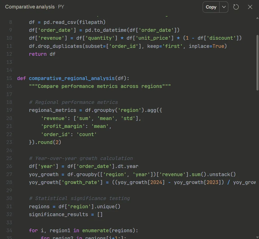Click the 'growth_rate' string on line 28
Viewport: 259px width, 239px height.
(x=81, y=182)
